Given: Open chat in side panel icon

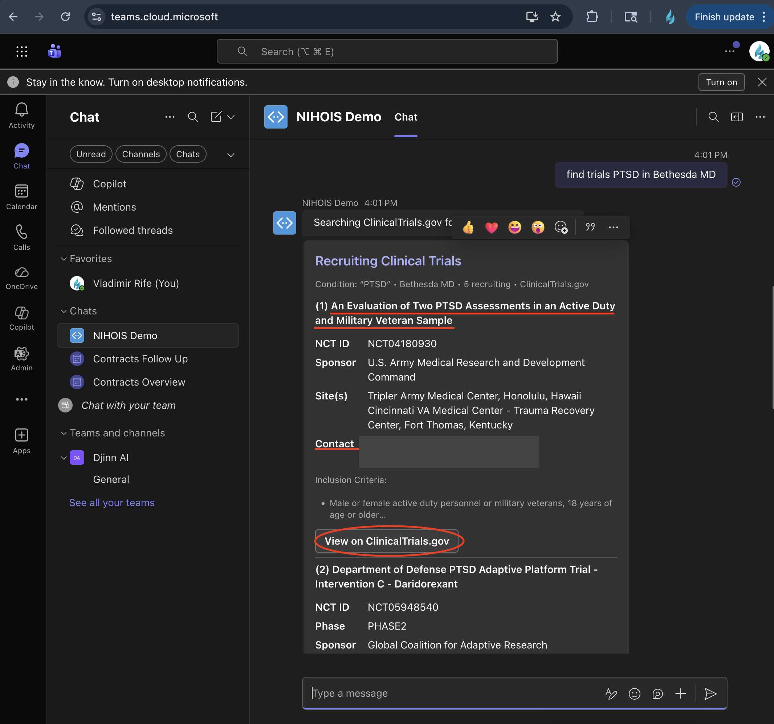Looking at the screenshot, I should point(737,117).
